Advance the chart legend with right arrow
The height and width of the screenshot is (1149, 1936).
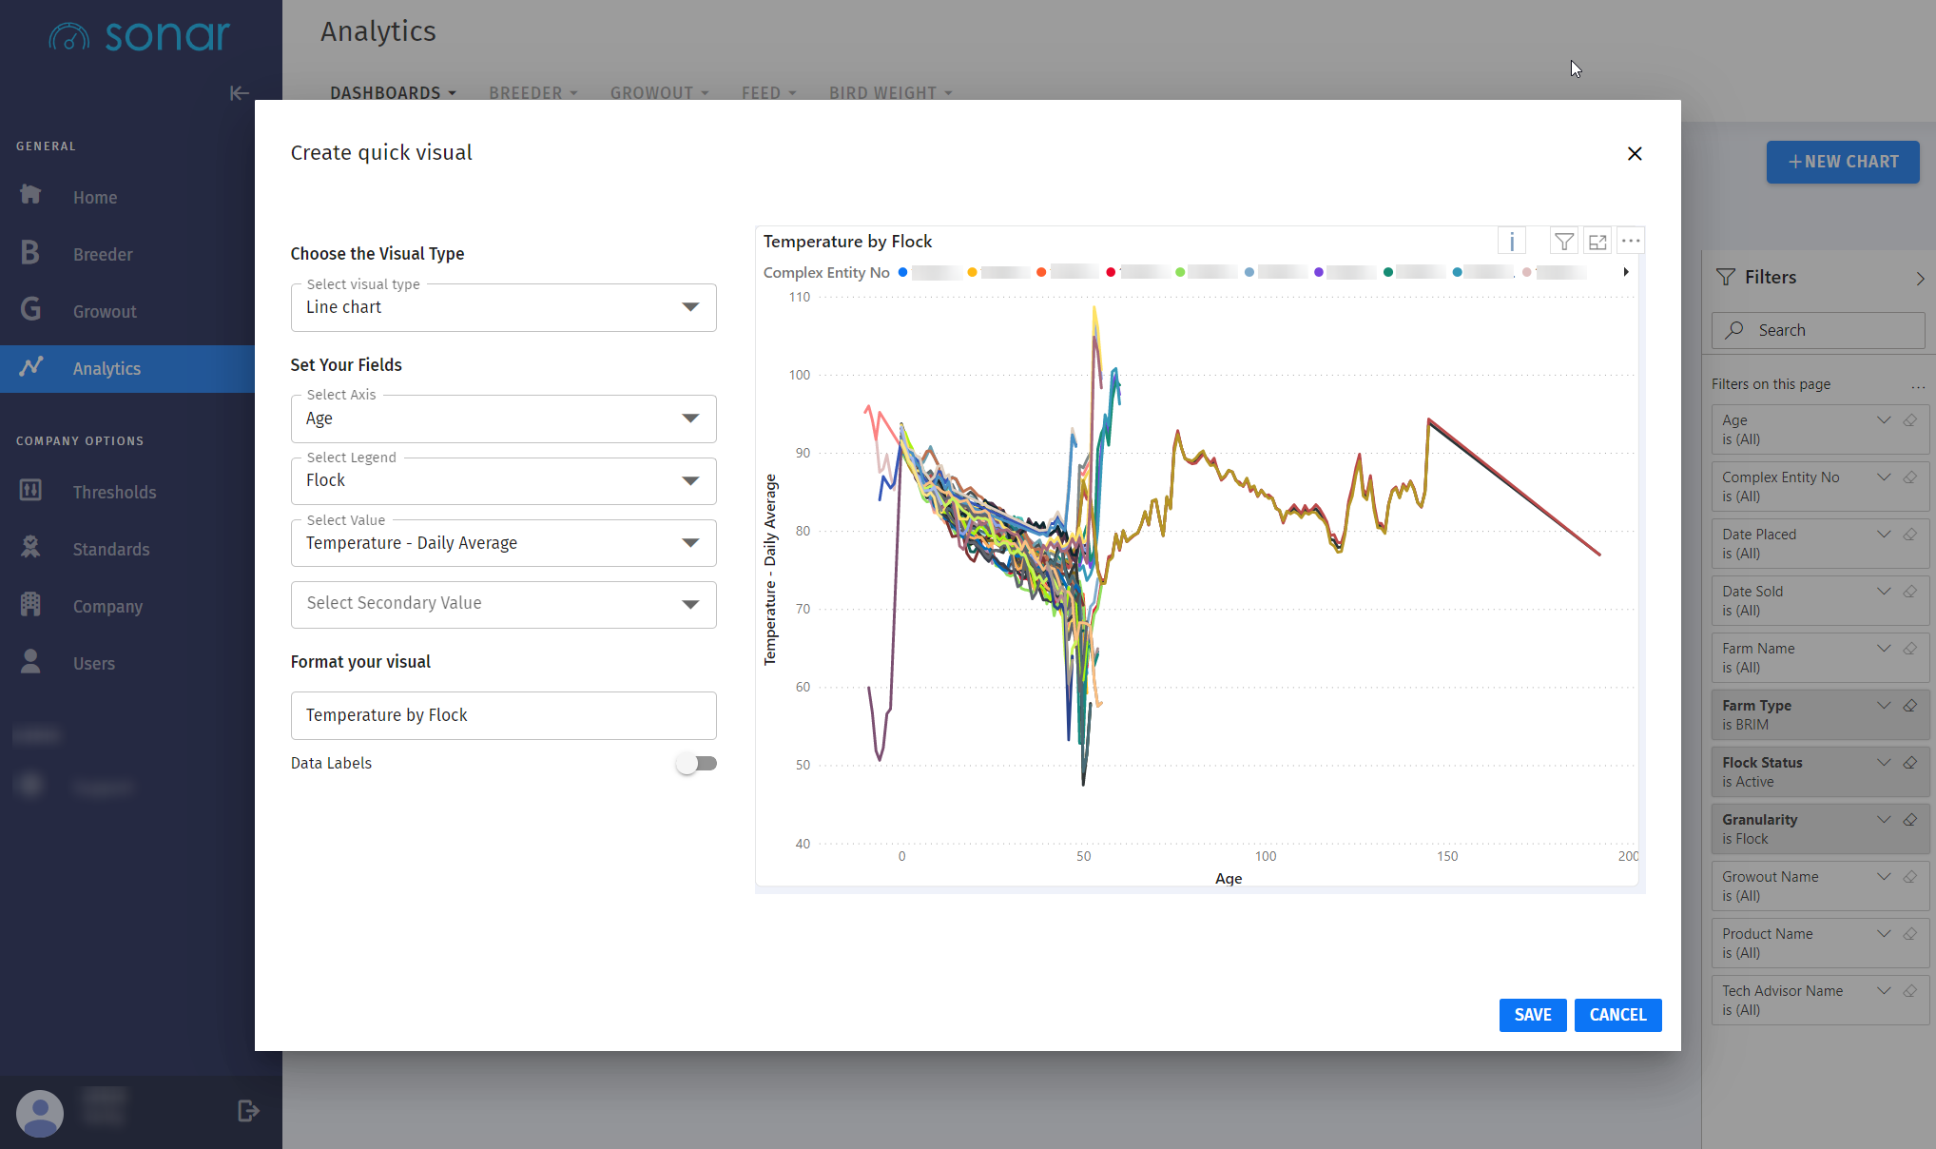[x=1626, y=272]
